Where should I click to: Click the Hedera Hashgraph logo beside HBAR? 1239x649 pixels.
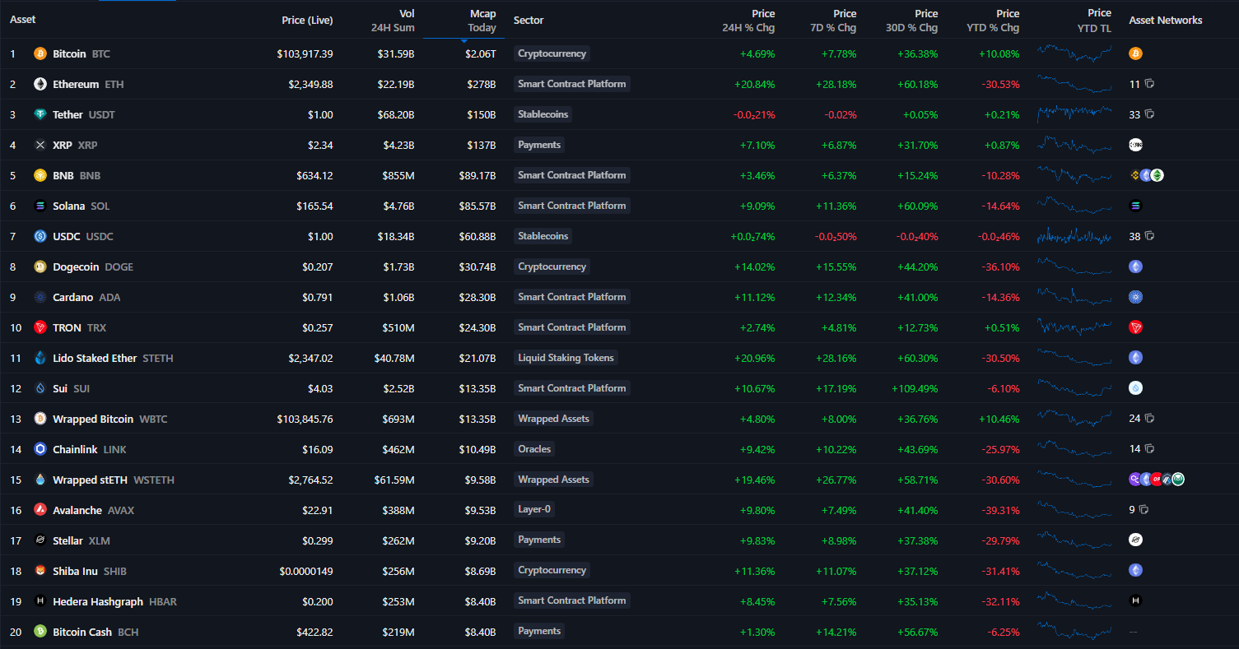click(40, 601)
